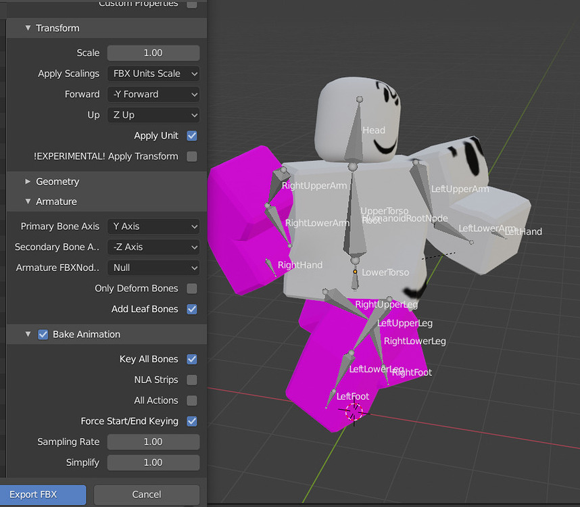Click the LeftHand bone label
This screenshot has height=507, width=580.
523,231
